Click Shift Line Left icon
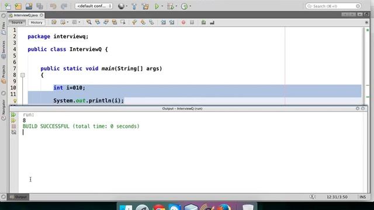374x210 pixels. (x=163, y=22)
